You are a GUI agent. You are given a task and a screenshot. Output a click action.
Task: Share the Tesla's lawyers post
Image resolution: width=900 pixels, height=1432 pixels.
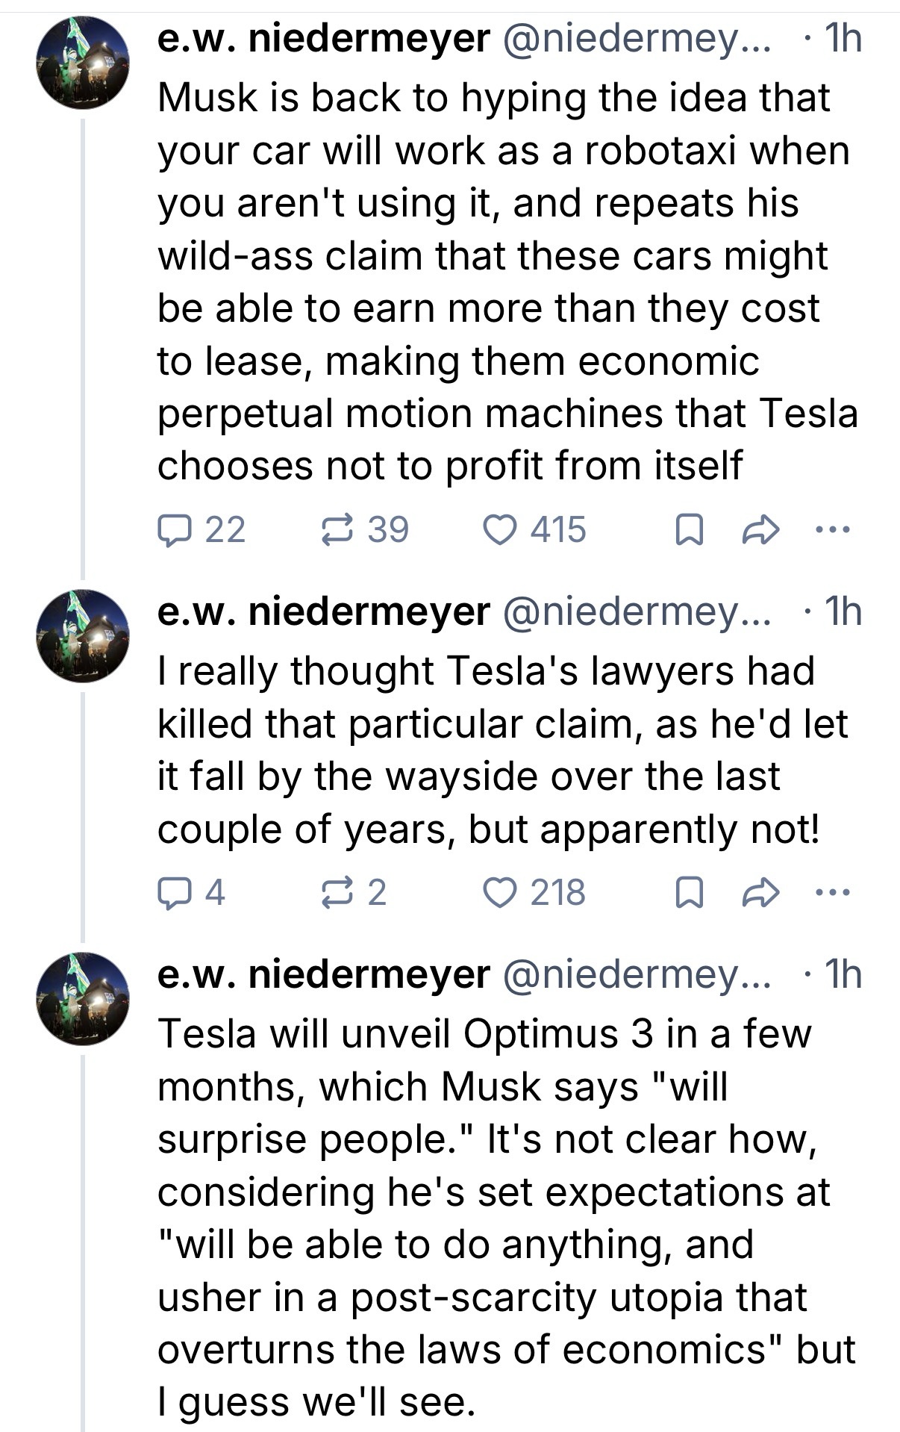pos(760,894)
